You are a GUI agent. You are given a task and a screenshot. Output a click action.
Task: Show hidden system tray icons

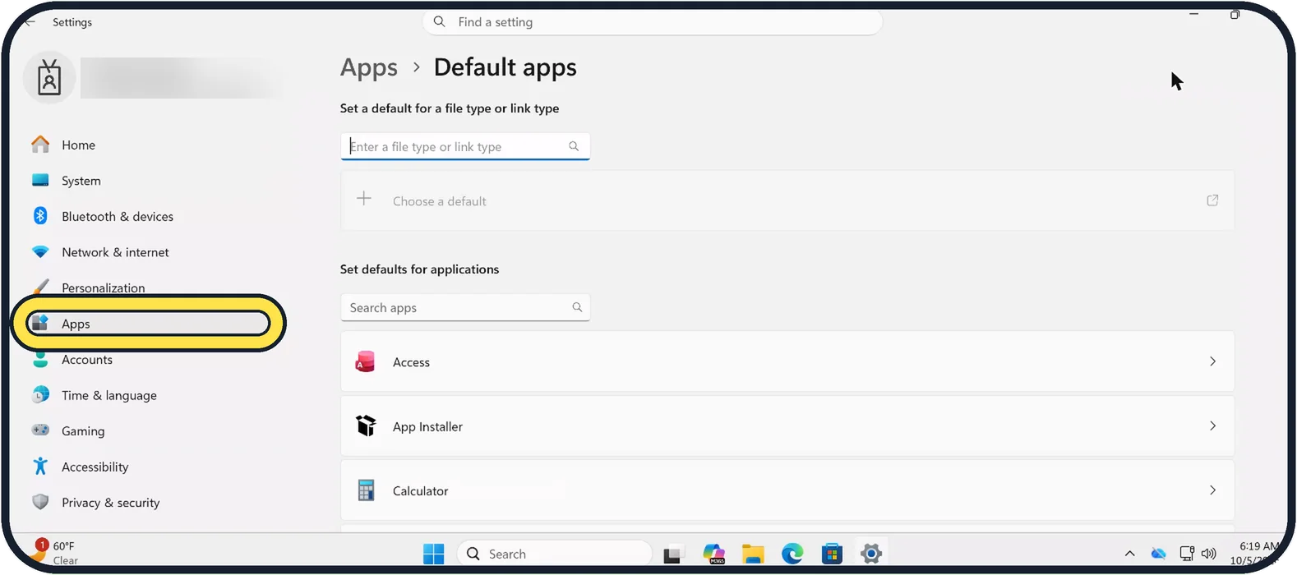tap(1130, 554)
